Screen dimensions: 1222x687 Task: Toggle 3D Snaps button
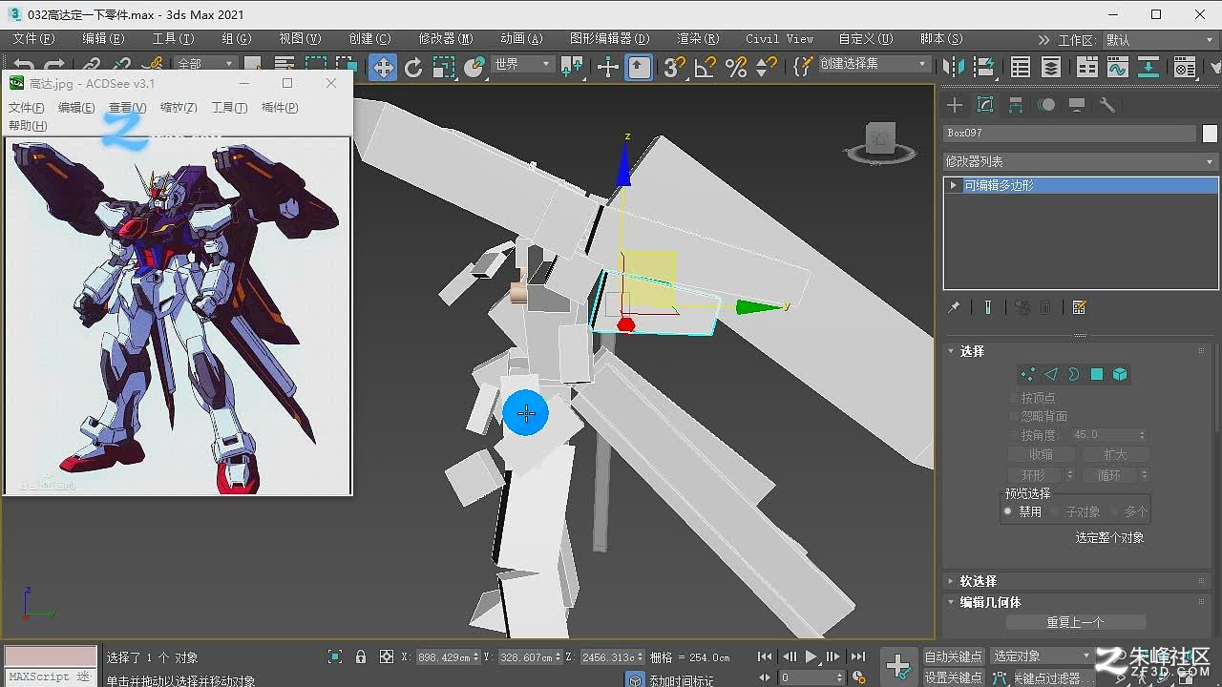tap(675, 67)
